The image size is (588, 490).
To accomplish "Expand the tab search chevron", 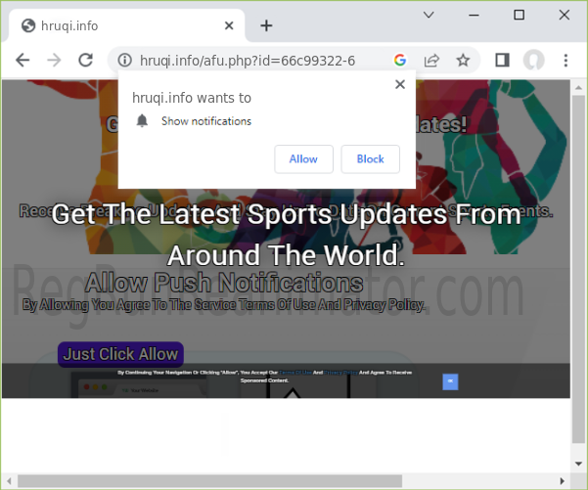I will click(429, 15).
